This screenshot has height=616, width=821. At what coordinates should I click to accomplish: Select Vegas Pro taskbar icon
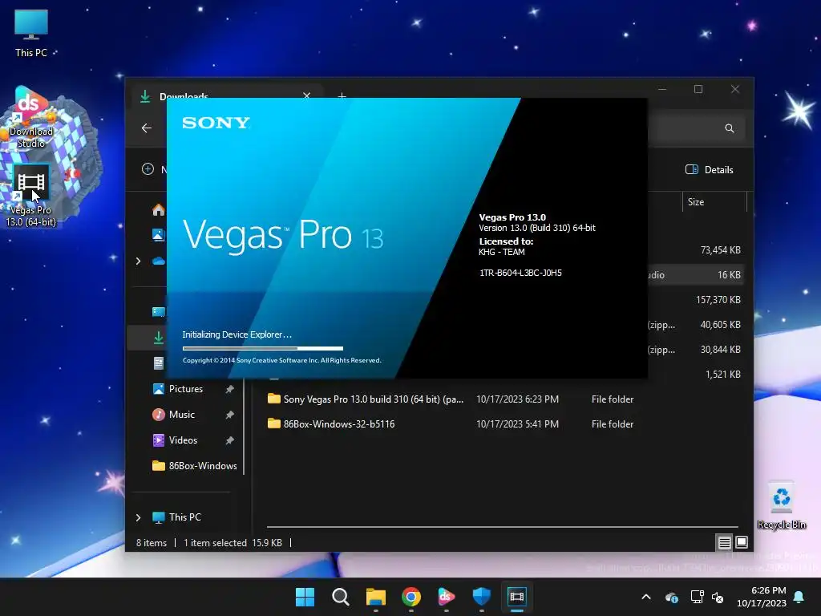517,597
